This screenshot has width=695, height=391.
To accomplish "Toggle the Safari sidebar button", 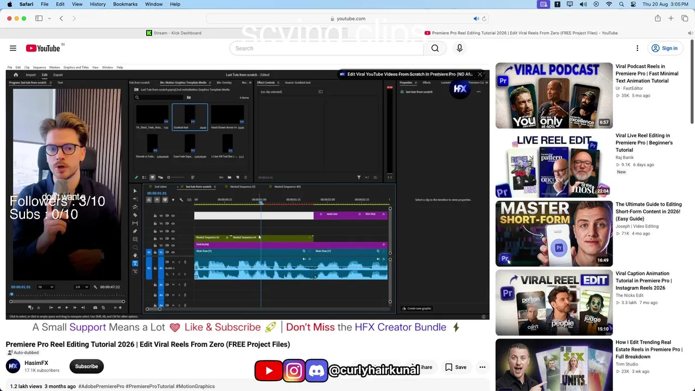I will 39,18.
